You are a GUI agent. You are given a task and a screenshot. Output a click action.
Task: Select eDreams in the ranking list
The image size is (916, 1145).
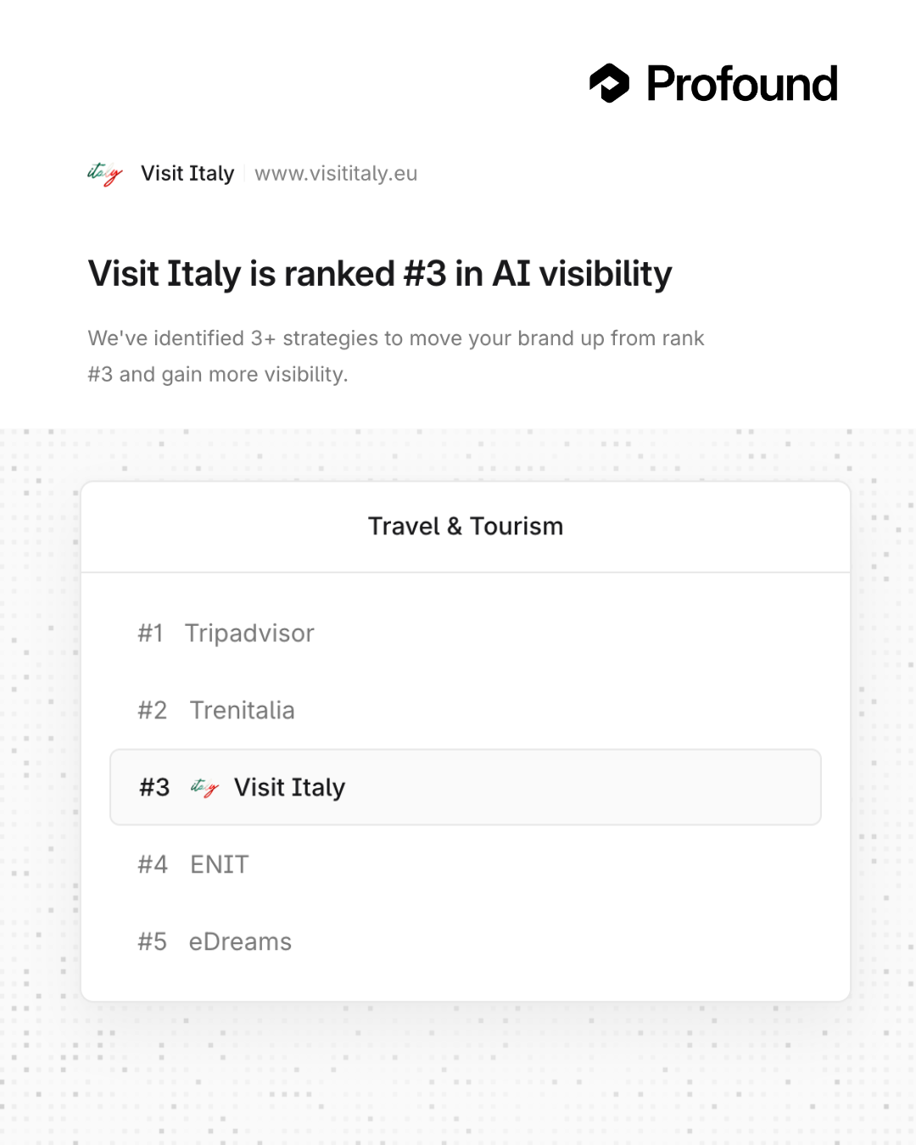[x=240, y=942]
